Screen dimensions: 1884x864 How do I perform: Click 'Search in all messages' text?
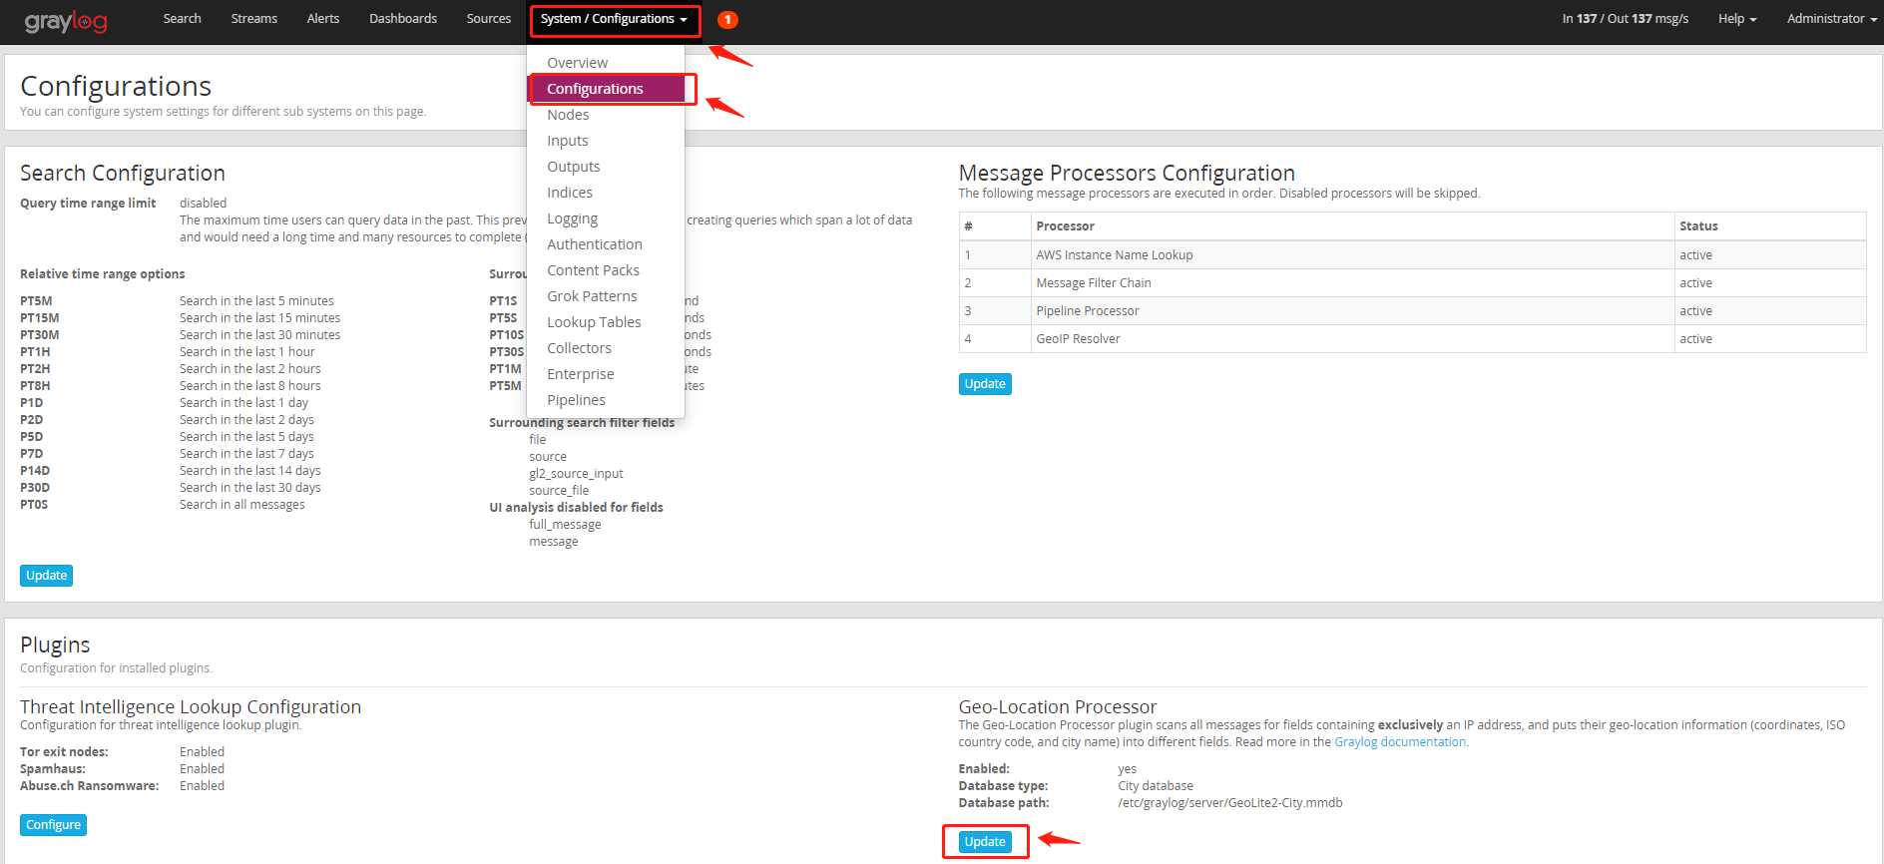pyautogui.click(x=242, y=505)
